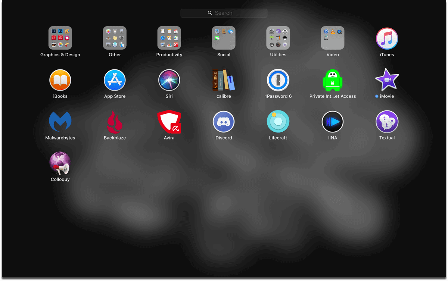Click the "Productivity" label text
This screenshot has height=281, width=448.
169,54
